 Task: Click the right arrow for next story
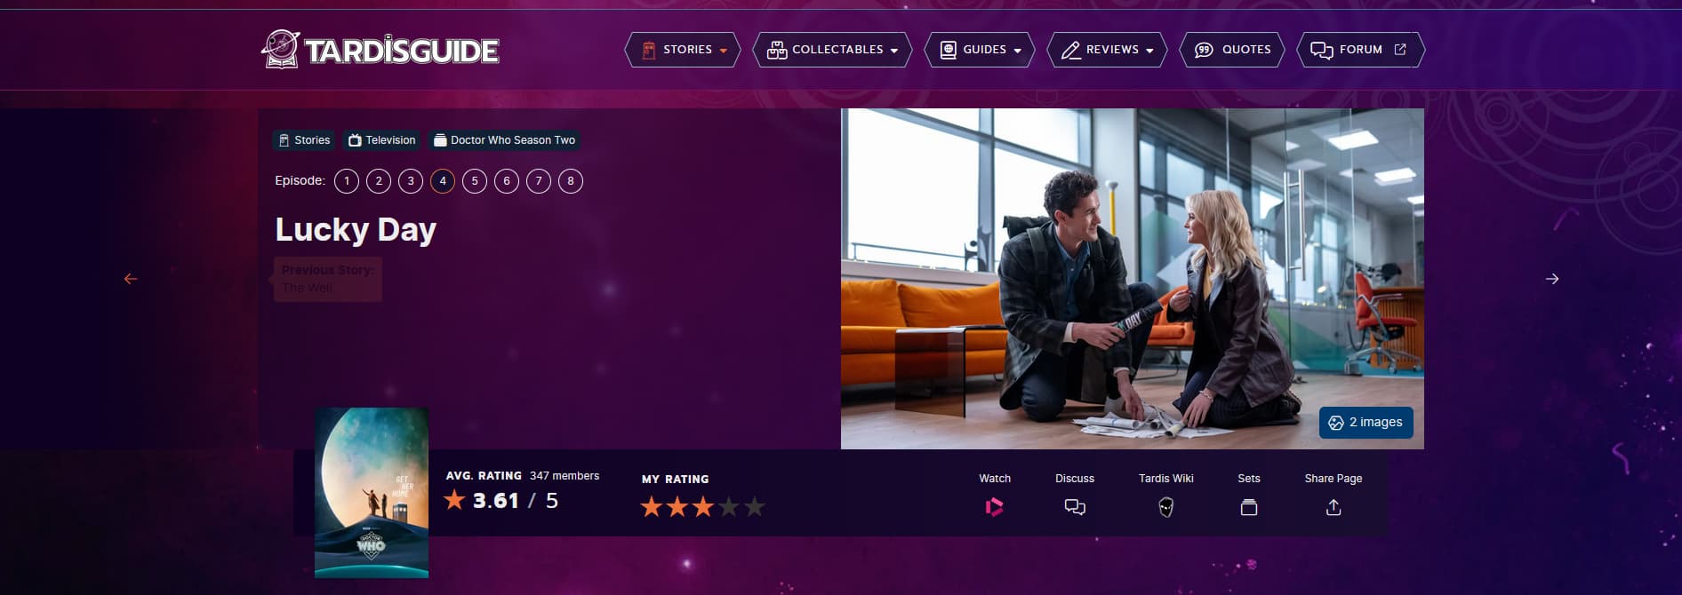1552,279
